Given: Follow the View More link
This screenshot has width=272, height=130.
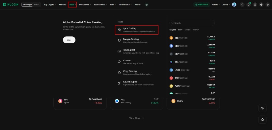Looking at the screenshot, I should click(x=136, y=118).
